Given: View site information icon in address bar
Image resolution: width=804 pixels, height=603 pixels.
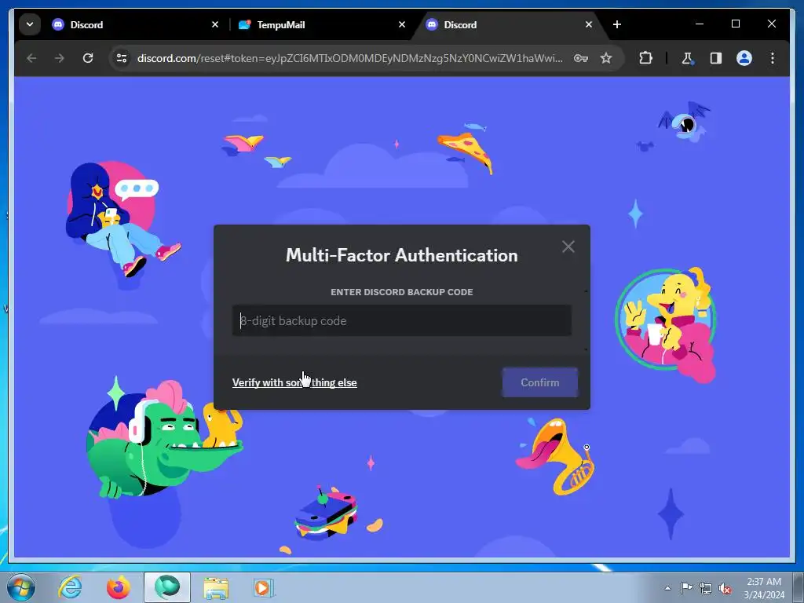Looking at the screenshot, I should 122,58.
